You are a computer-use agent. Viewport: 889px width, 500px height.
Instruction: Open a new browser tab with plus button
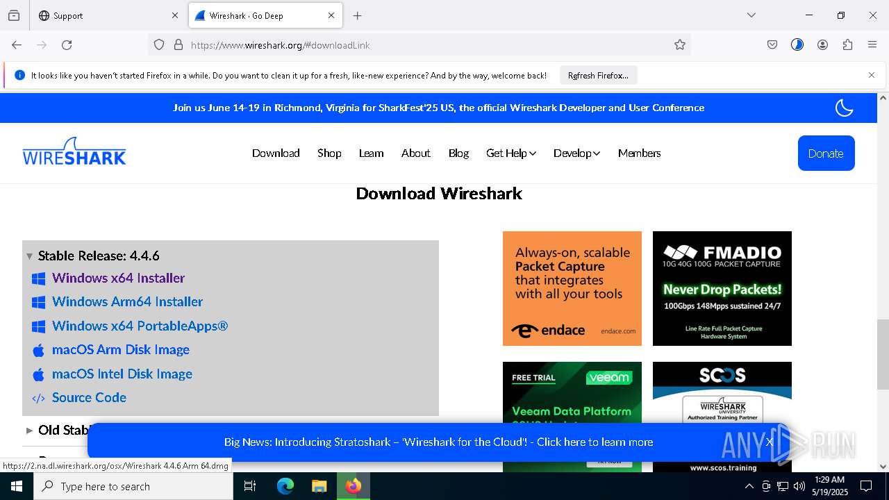[357, 15]
